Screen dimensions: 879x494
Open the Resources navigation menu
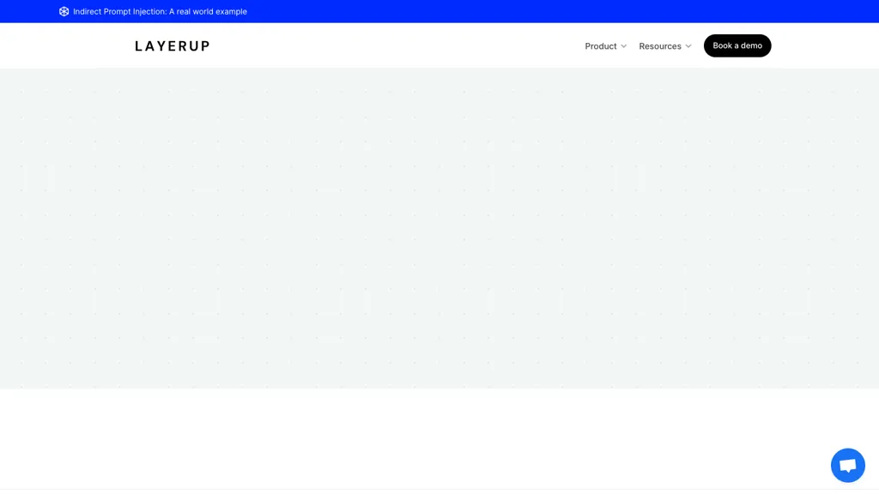click(x=660, y=46)
